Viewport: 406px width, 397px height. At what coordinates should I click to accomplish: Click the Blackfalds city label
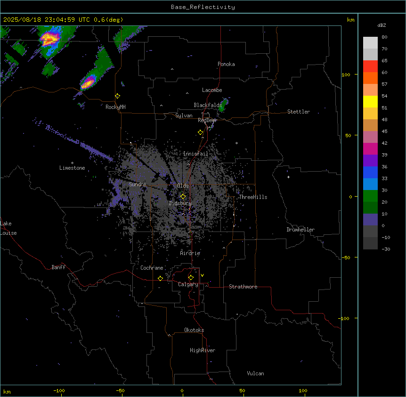[208, 105]
